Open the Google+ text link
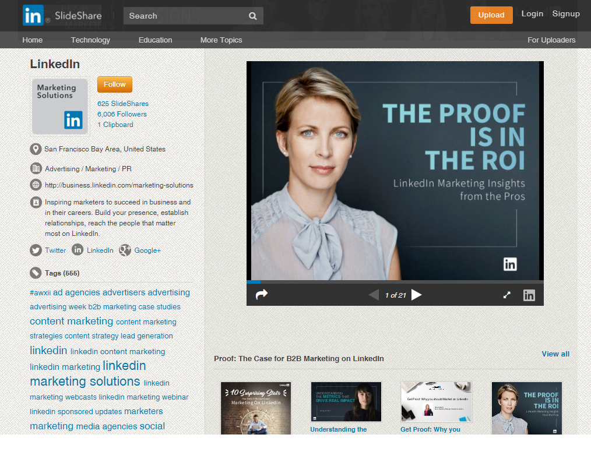591x452 pixels. (147, 250)
